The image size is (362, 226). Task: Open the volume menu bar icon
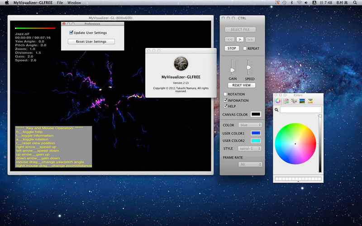pos(306,3)
